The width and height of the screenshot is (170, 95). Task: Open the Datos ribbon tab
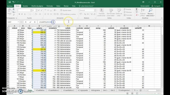point(58,6)
